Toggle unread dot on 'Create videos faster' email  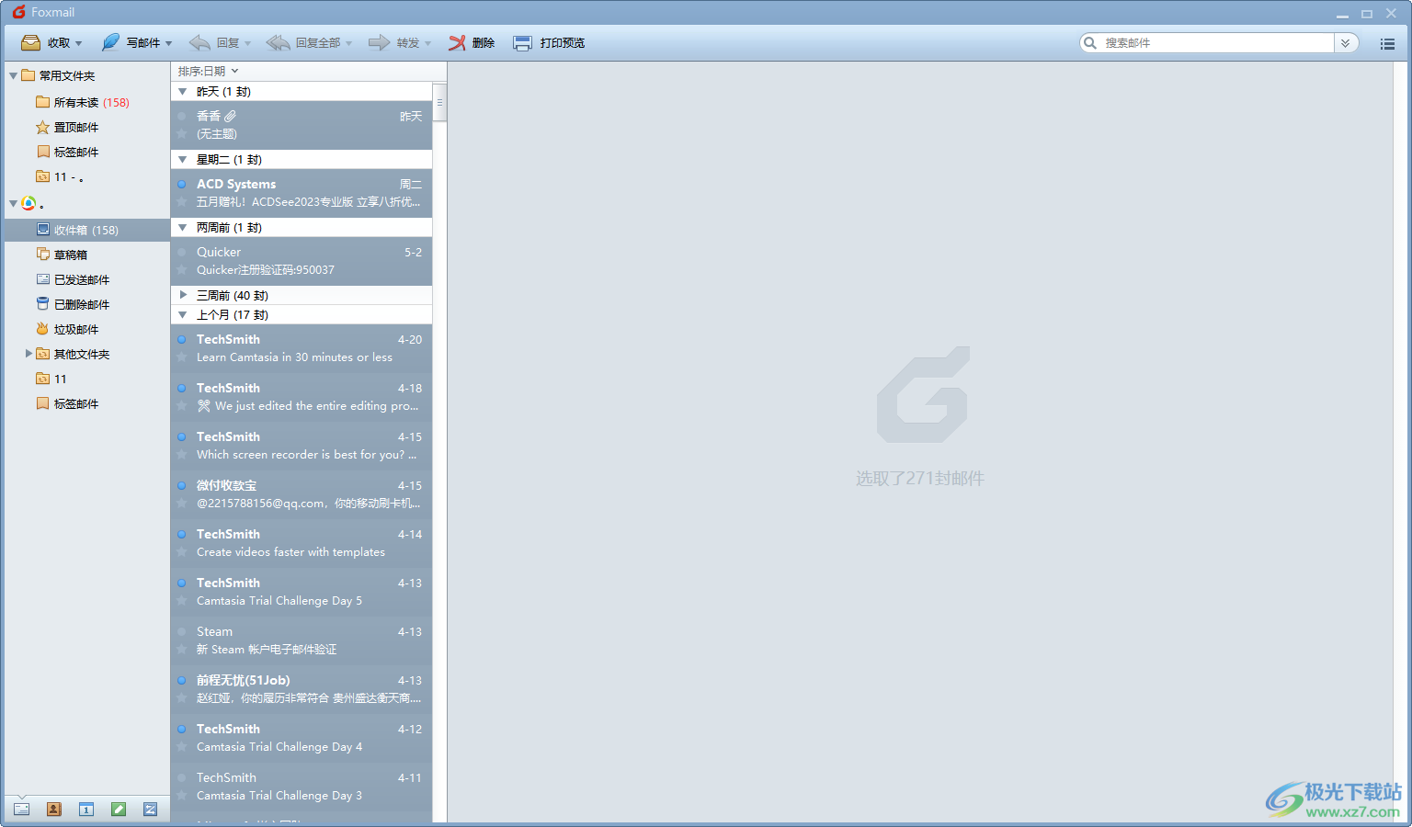coord(182,534)
